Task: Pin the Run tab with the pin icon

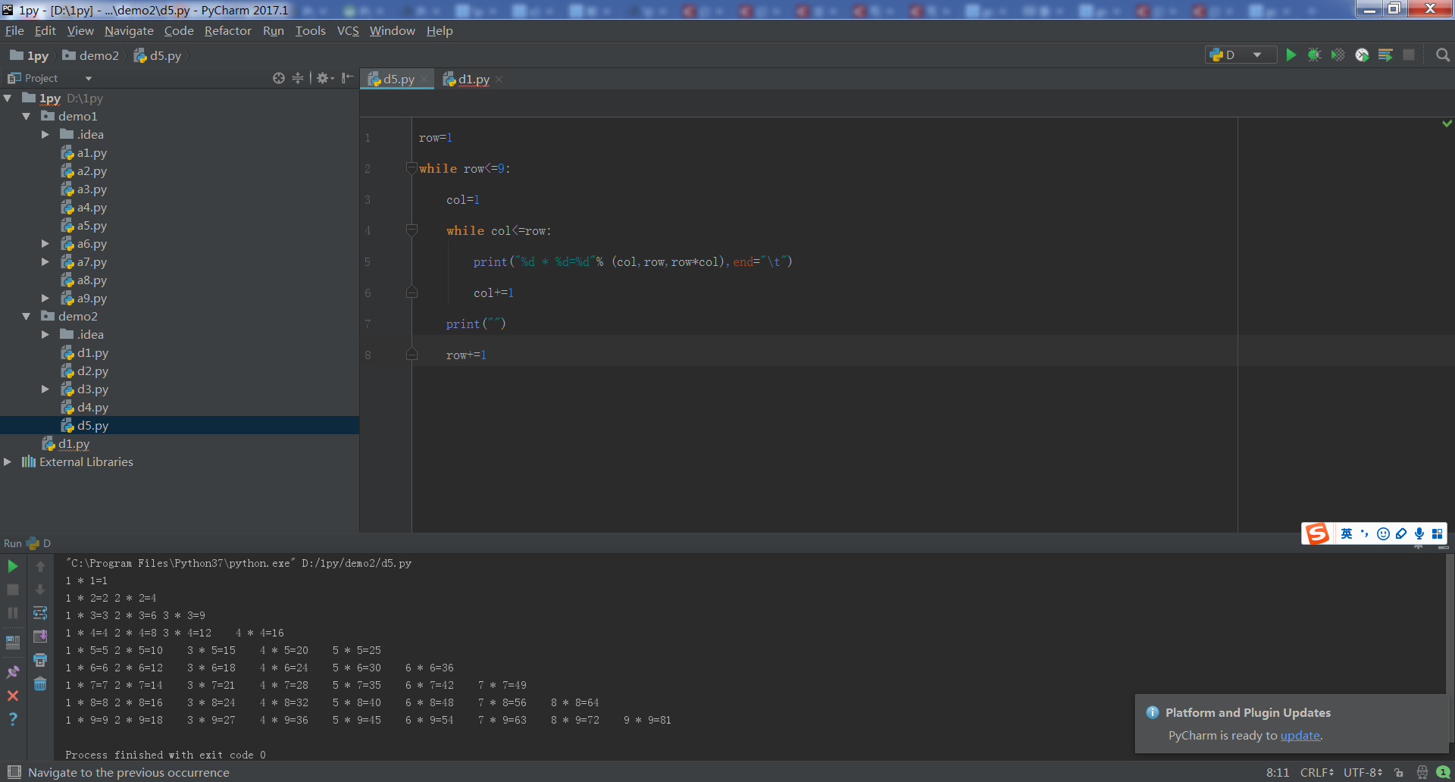Action: 13,671
